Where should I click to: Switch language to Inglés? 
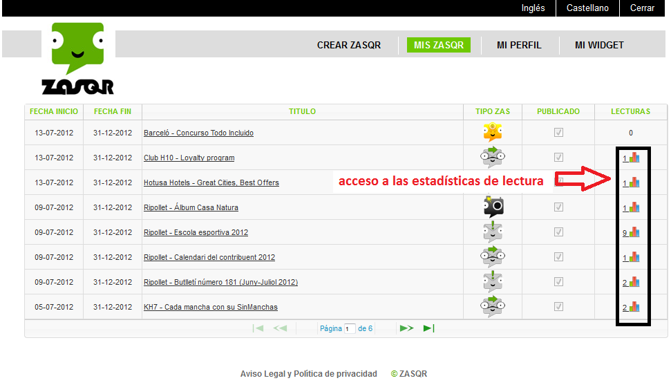(533, 8)
